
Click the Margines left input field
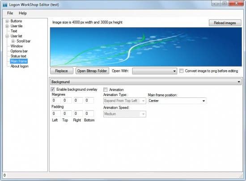coord(56,100)
